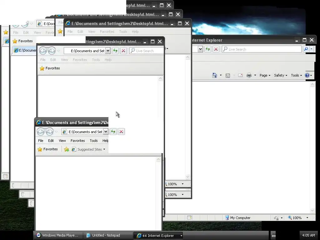The height and width of the screenshot is (240, 320).
Task: Open the Tools menu in the frontmost window
Action: pos(94,141)
